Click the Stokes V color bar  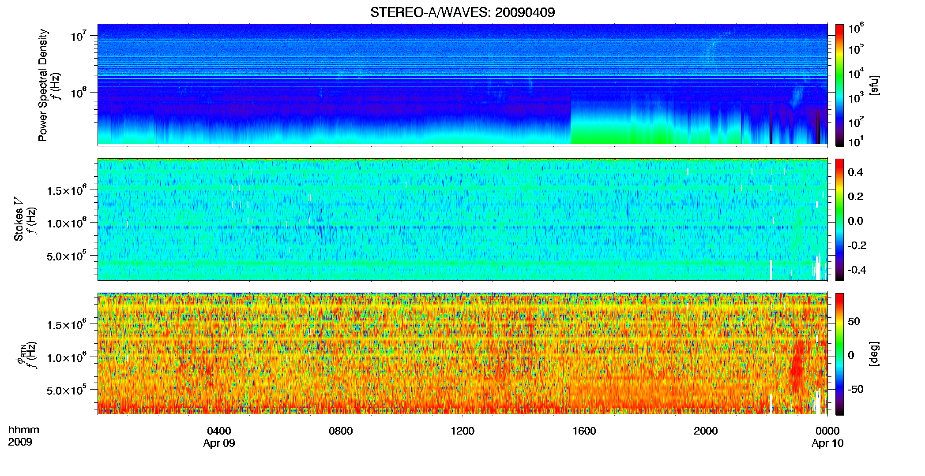(840, 219)
